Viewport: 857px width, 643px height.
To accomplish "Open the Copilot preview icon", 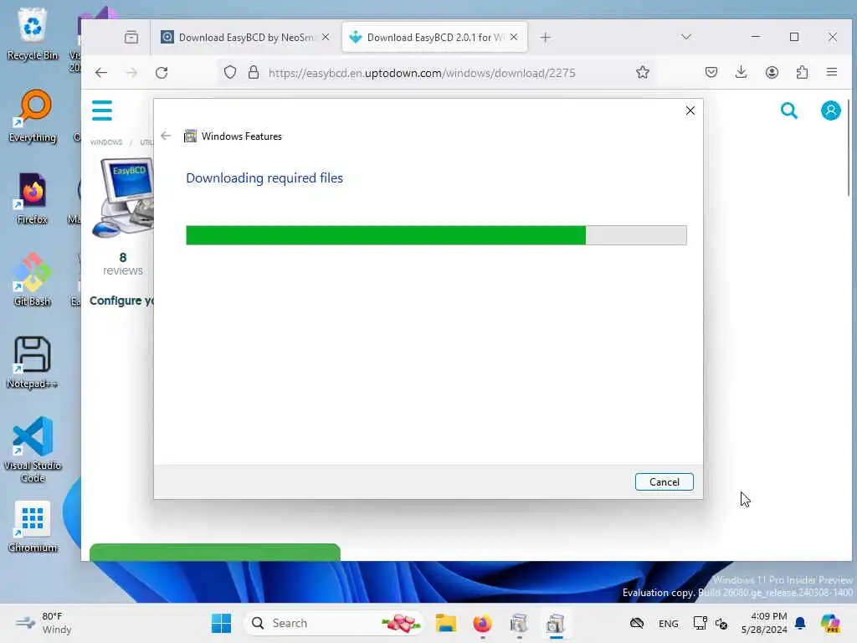I will point(830,623).
